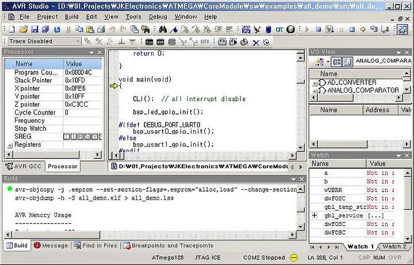
Task: Toggle the SREG V flag box
Action: [x=94, y=137]
